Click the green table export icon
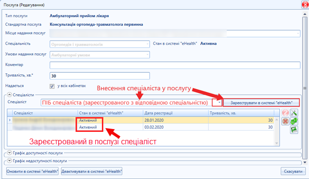 click(294, 130)
